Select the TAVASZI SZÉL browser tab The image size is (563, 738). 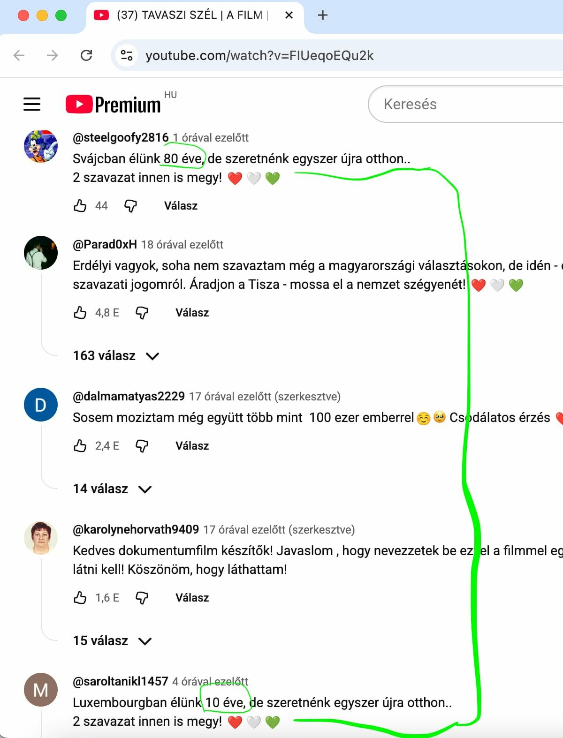tap(188, 15)
